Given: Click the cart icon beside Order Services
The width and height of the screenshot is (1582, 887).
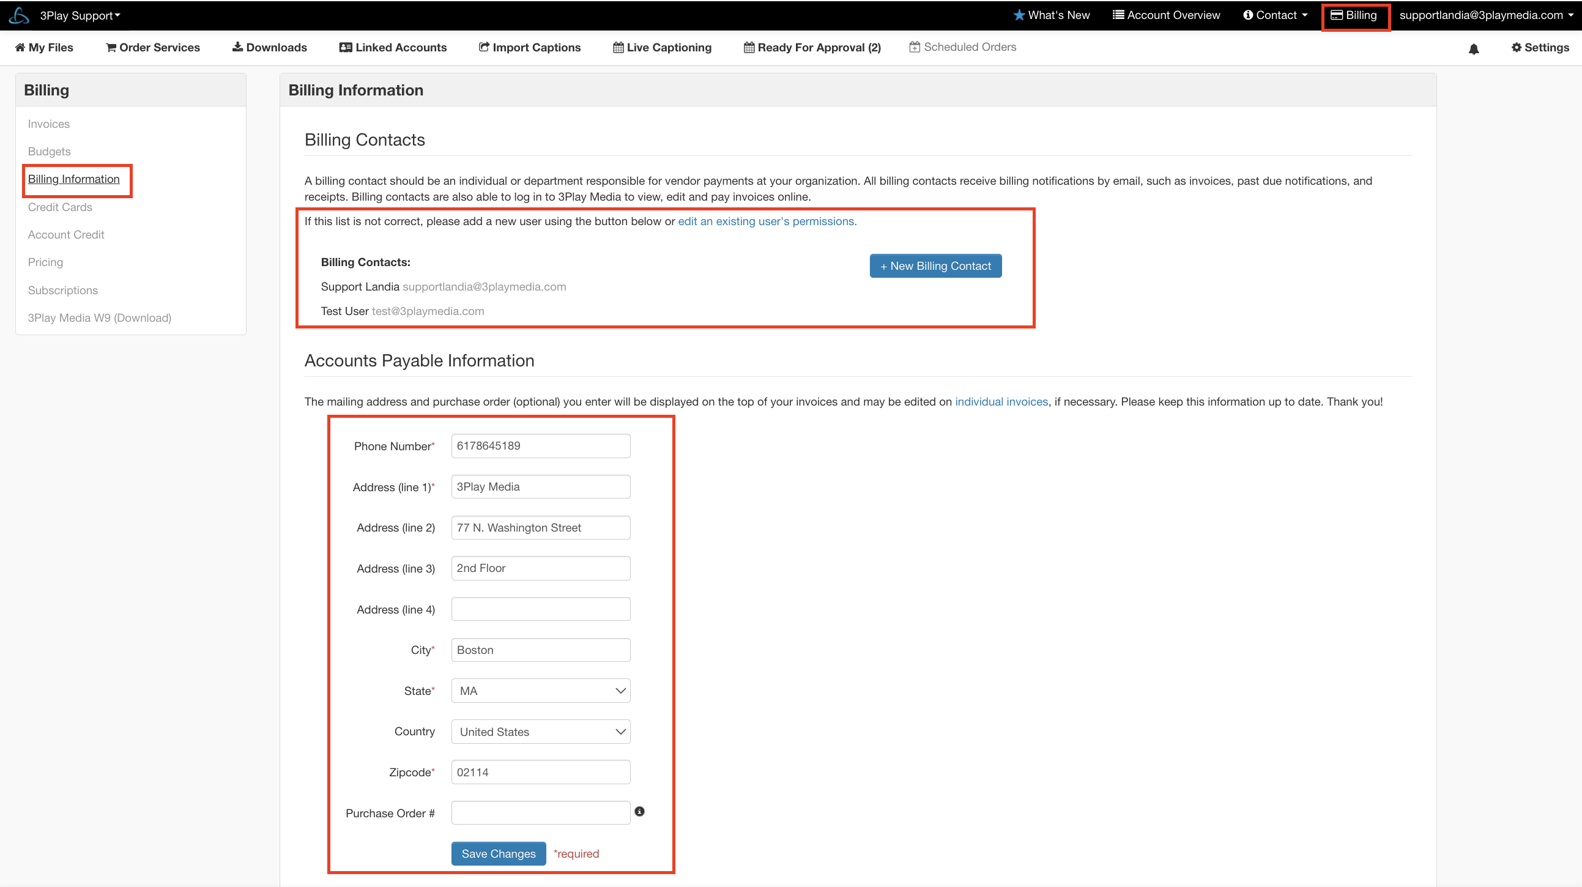Looking at the screenshot, I should tap(111, 47).
